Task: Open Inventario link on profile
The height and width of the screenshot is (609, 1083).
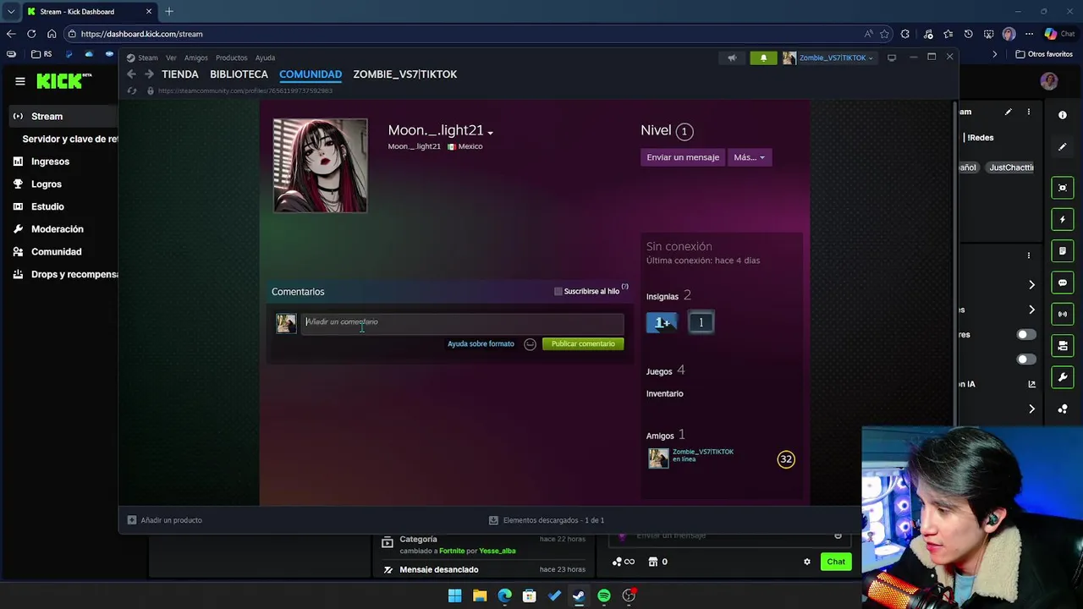Action: [665, 393]
